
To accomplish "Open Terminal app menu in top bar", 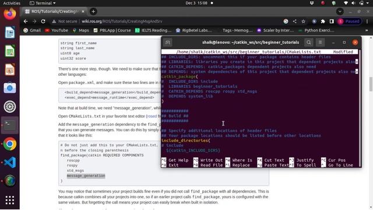I will 43,3.
